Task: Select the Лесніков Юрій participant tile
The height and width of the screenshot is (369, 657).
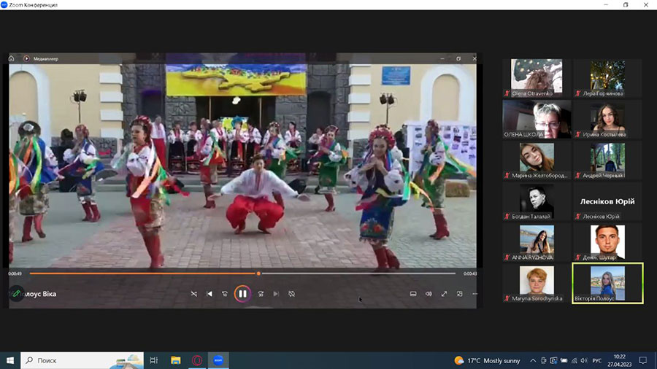Action: pyautogui.click(x=607, y=202)
